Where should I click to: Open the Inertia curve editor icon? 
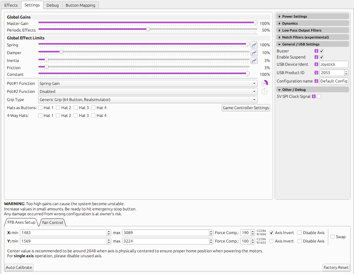tap(254, 60)
